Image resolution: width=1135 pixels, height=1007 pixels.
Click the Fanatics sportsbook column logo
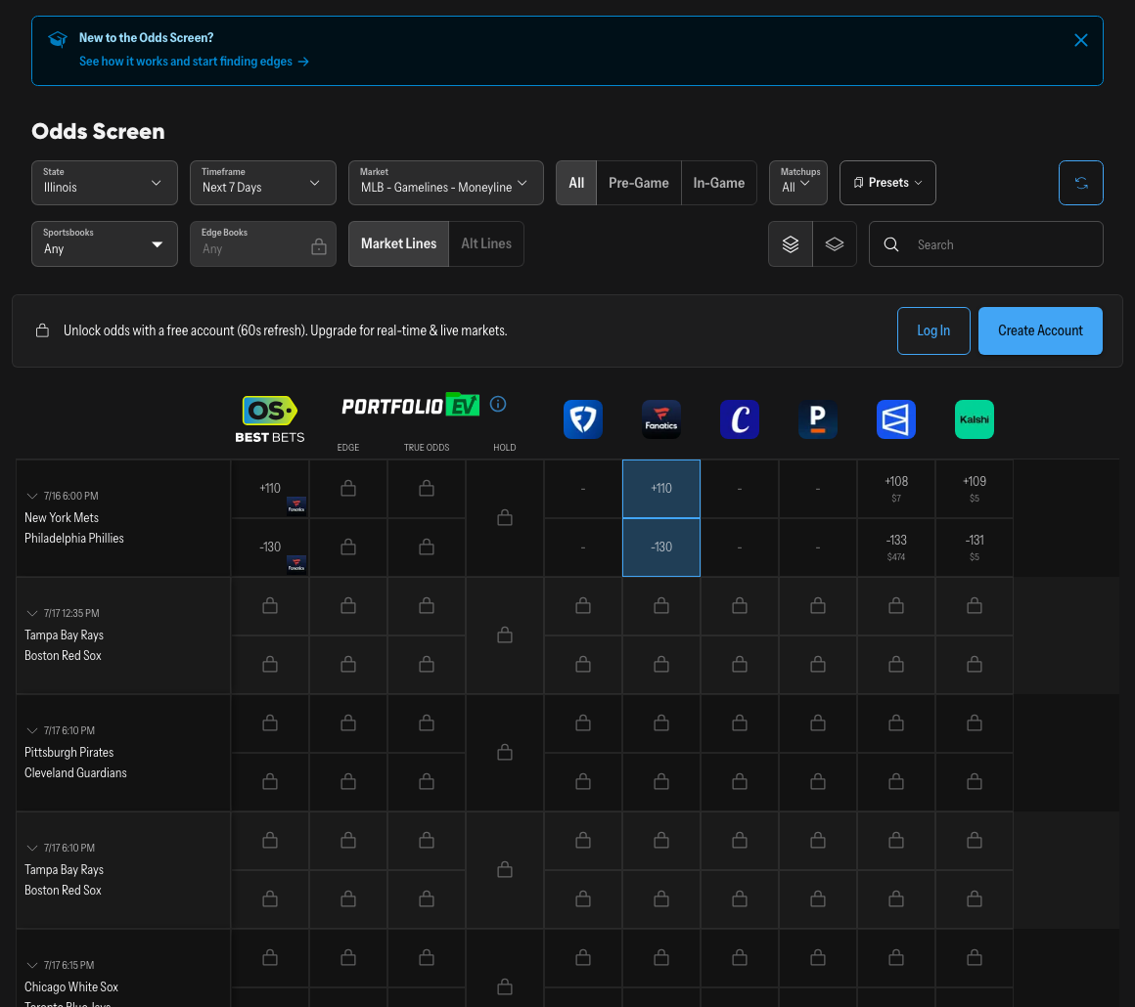pyautogui.click(x=660, y=419)
